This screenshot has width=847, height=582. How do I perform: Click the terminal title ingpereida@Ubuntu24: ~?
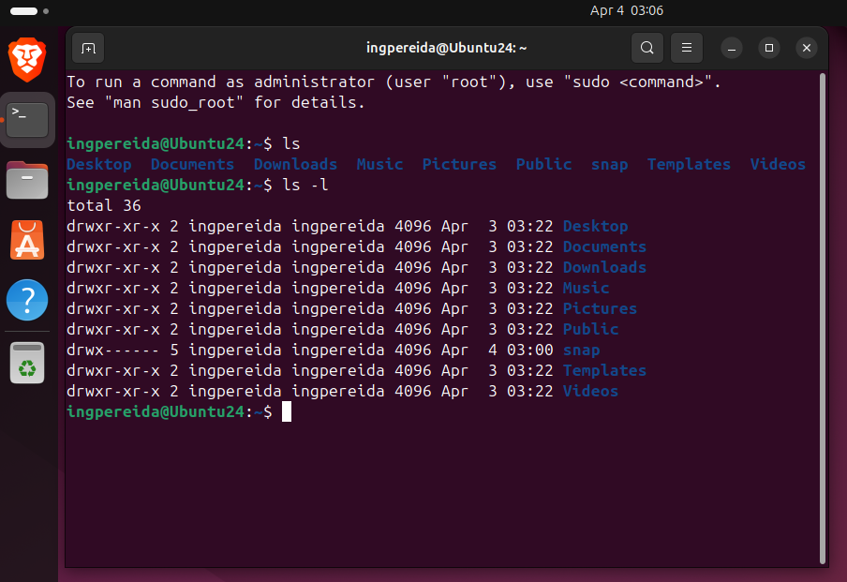pos(446,48)
